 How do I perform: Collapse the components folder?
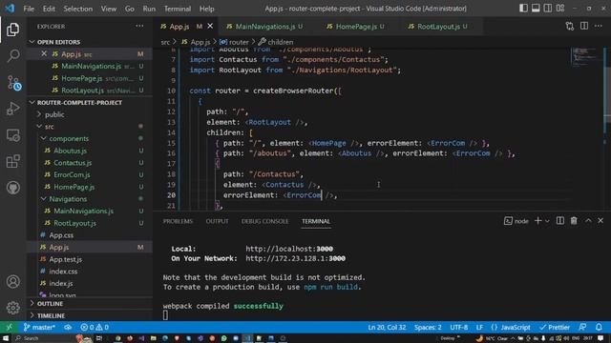click(x=90, y=138)
